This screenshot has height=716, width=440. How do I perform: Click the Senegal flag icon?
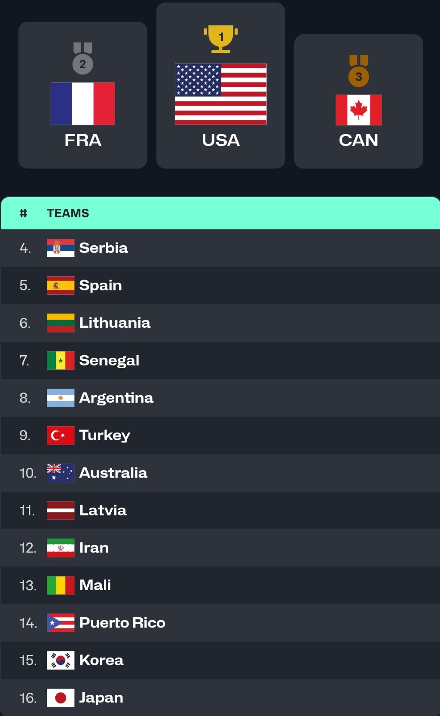61,360
